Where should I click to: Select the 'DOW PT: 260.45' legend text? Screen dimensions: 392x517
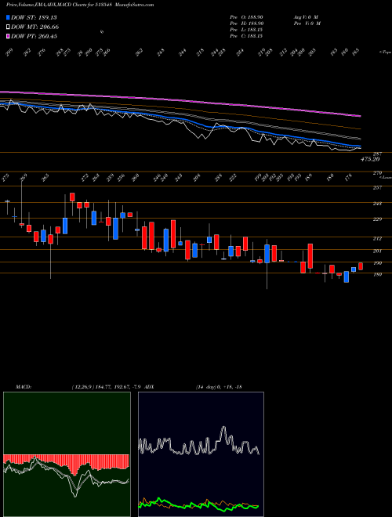click(x=34, y=36)
